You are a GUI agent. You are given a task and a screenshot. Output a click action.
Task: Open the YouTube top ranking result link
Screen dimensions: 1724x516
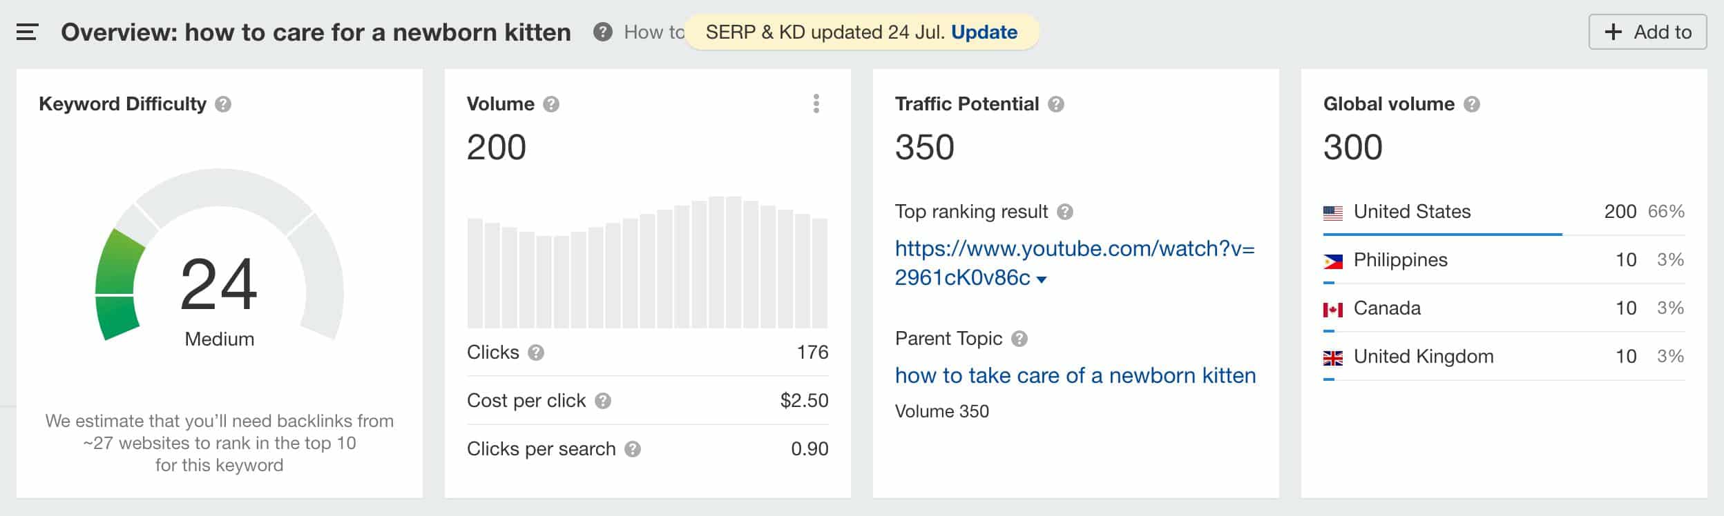click(1074, 249)
